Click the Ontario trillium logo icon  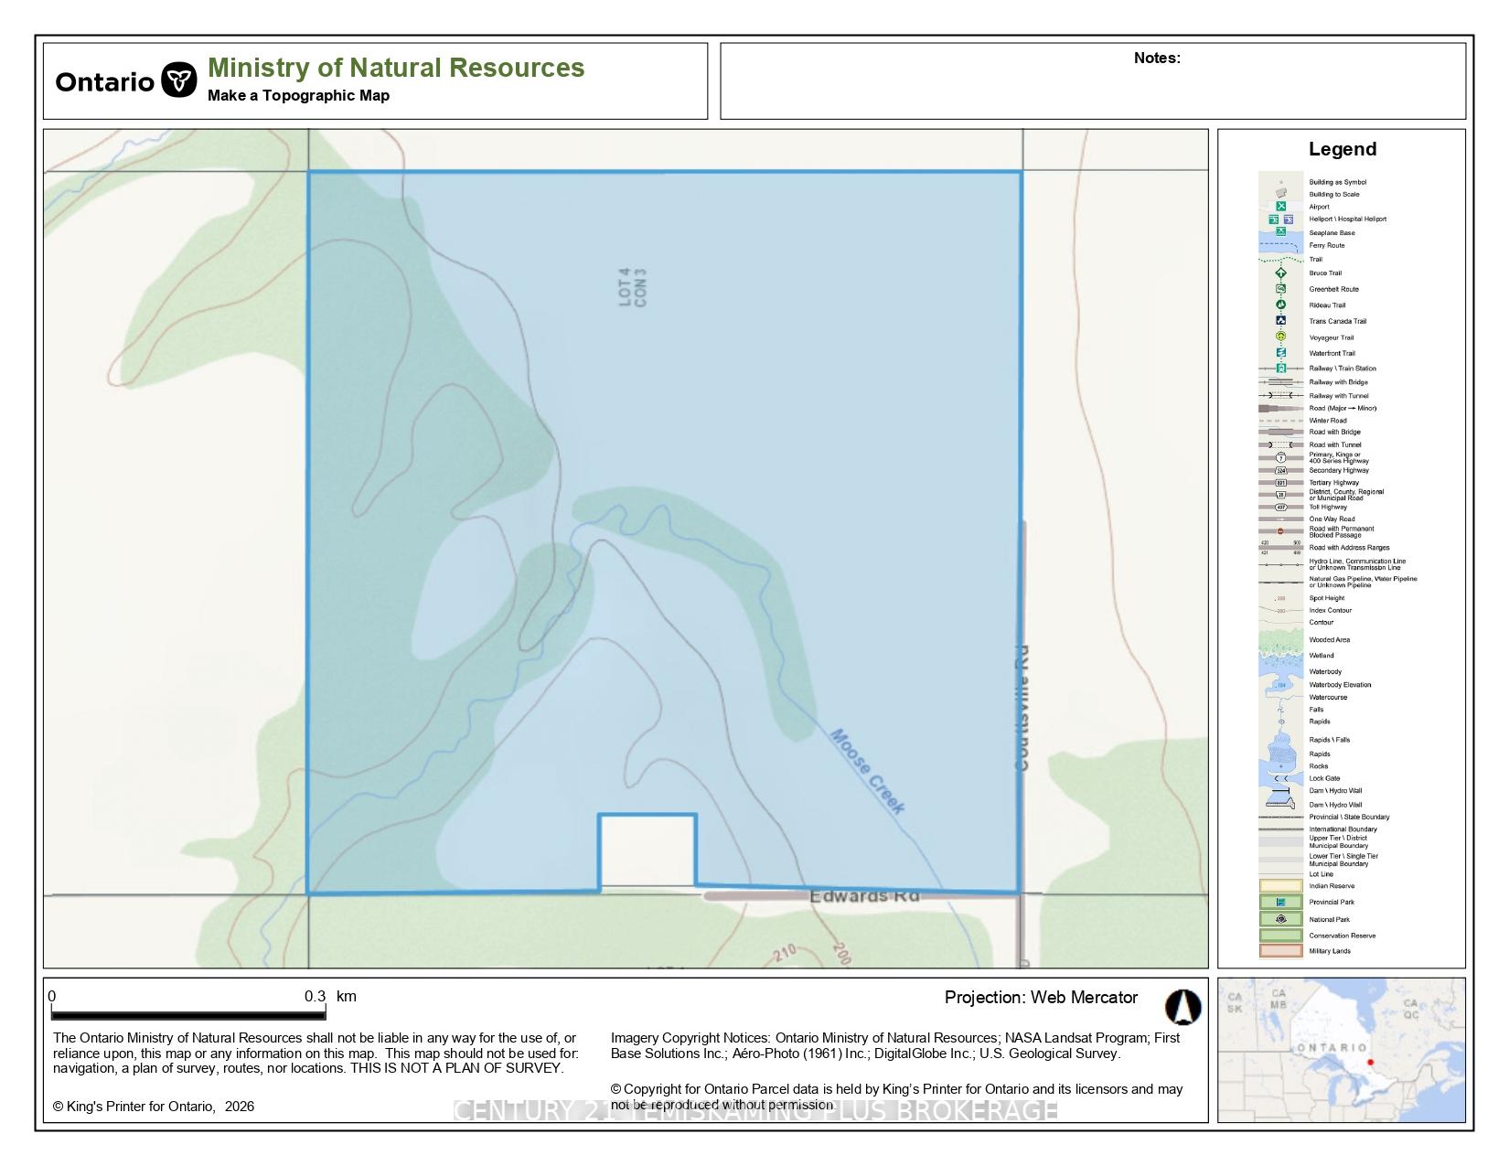click(179, 80)
